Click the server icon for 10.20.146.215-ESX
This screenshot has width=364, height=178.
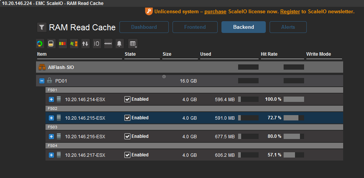pos(59,118)
